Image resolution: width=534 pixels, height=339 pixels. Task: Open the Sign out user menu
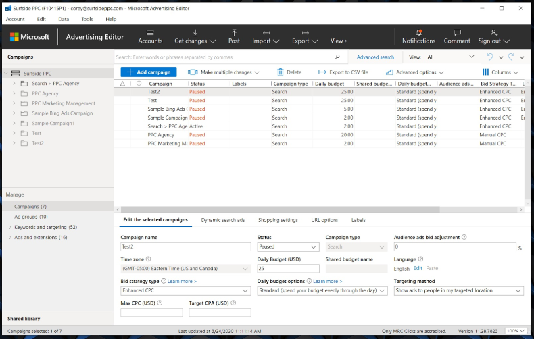pyautogui.click(x=494, y=36)
